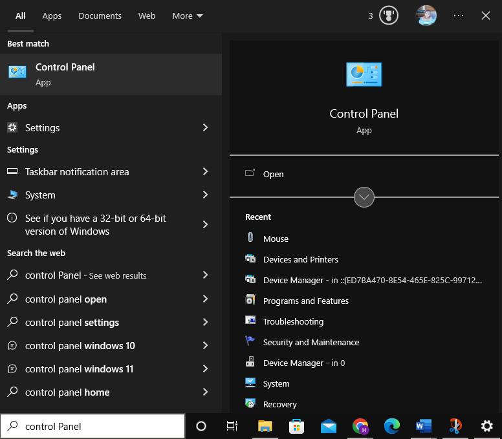Screen dimensions: 502x439
Task: Switch to the Web filter tab
Action: click(147, 16)
